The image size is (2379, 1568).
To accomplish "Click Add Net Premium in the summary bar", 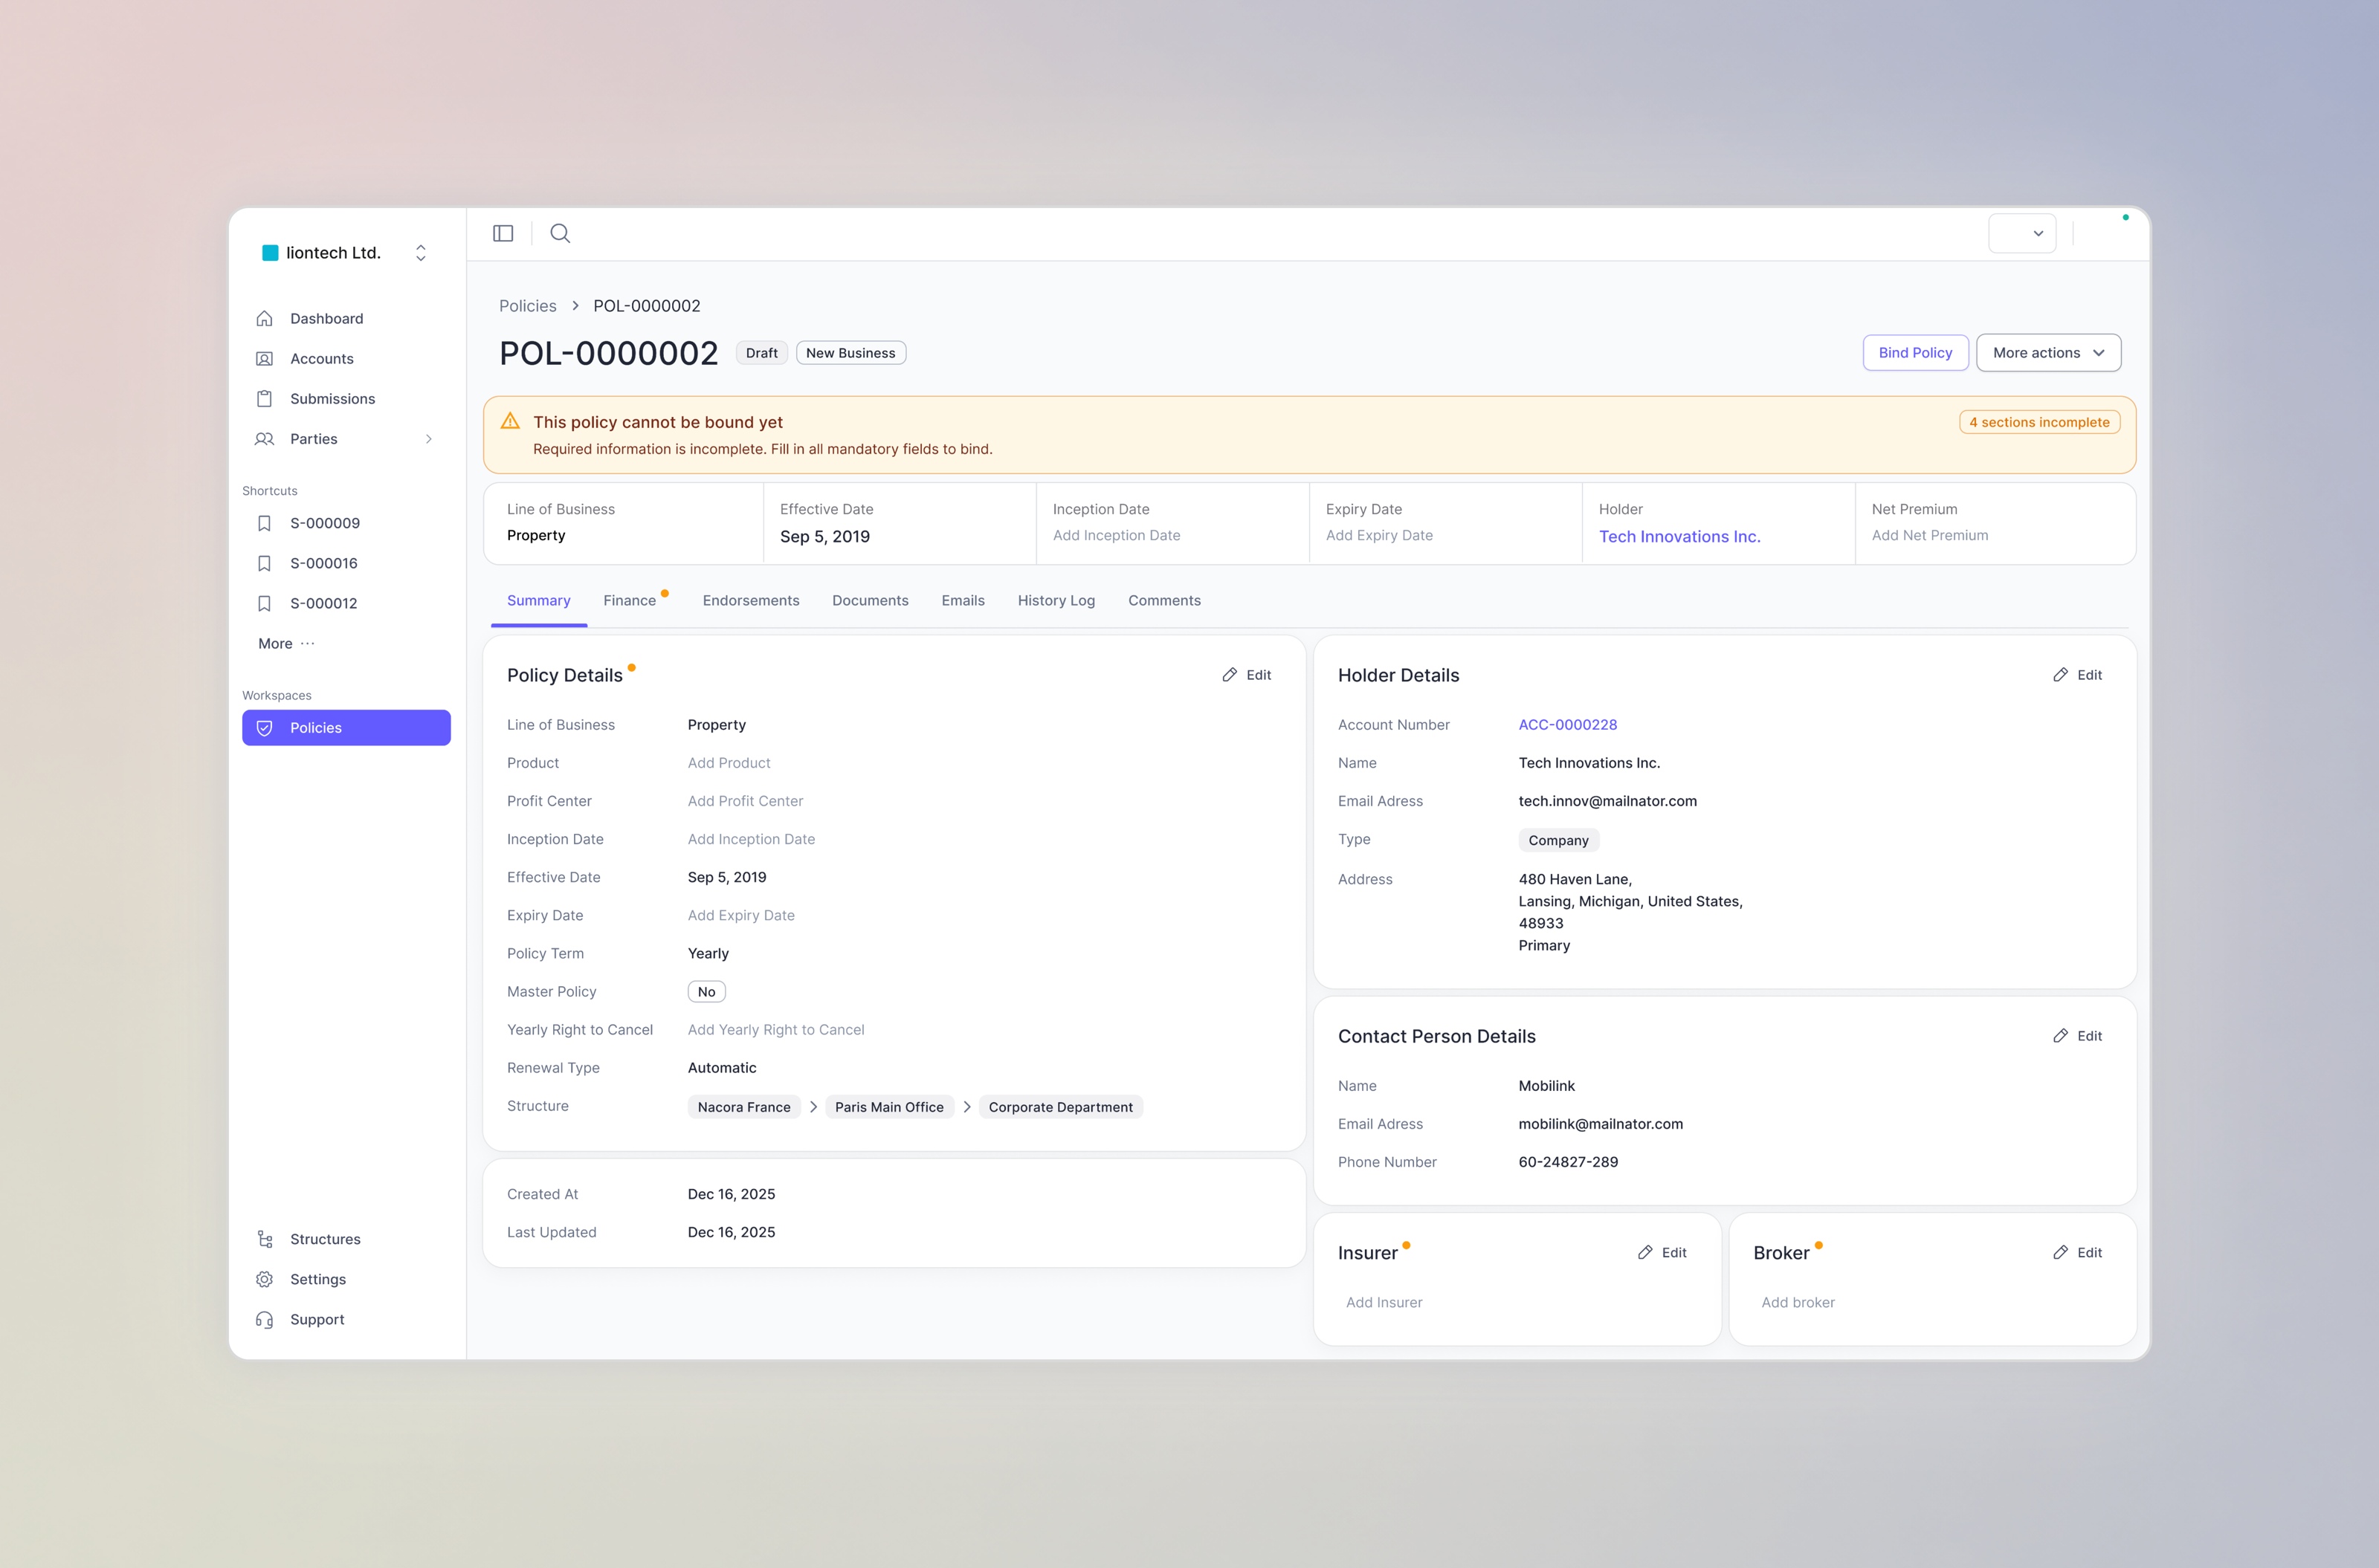I will (1928, 535).
